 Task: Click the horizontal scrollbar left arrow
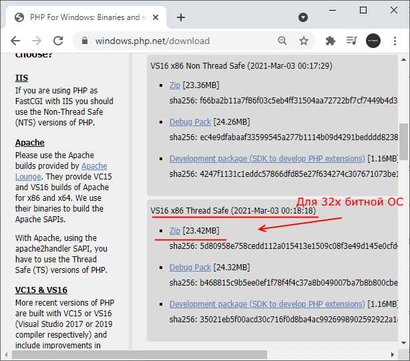tap(6, 355)
